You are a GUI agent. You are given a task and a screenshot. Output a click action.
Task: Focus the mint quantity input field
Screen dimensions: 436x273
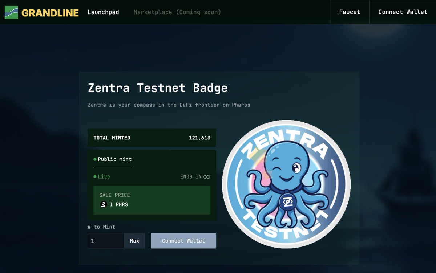[106, 241]
